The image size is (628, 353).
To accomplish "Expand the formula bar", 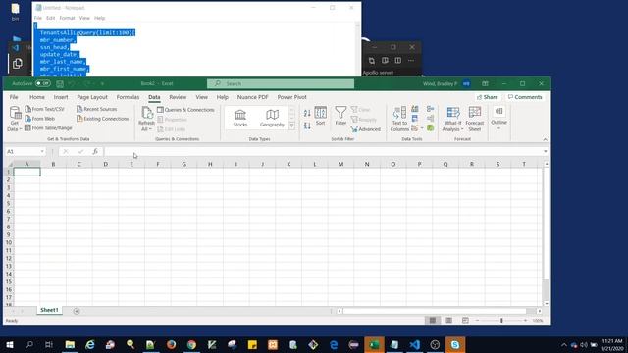I will click(546, 151).
